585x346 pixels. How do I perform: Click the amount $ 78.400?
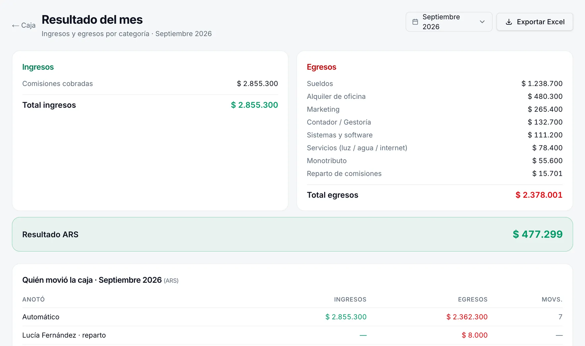click(x=547, y=148)
